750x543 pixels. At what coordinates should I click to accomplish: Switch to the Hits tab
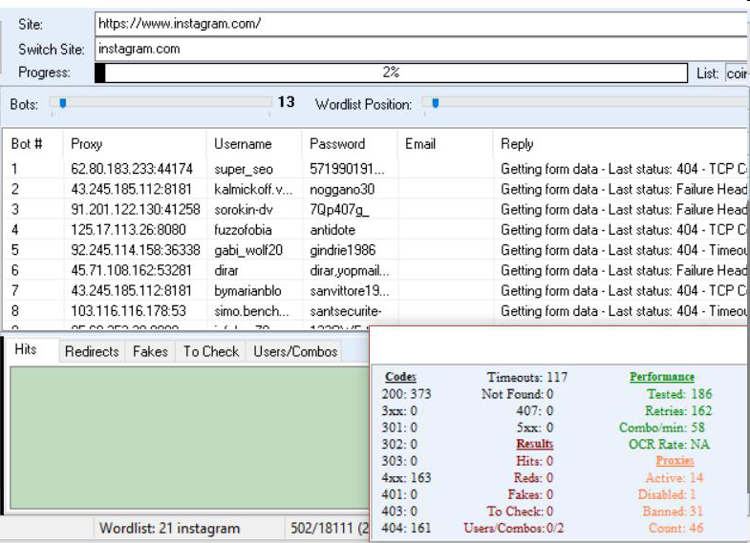tap(26, 349)
